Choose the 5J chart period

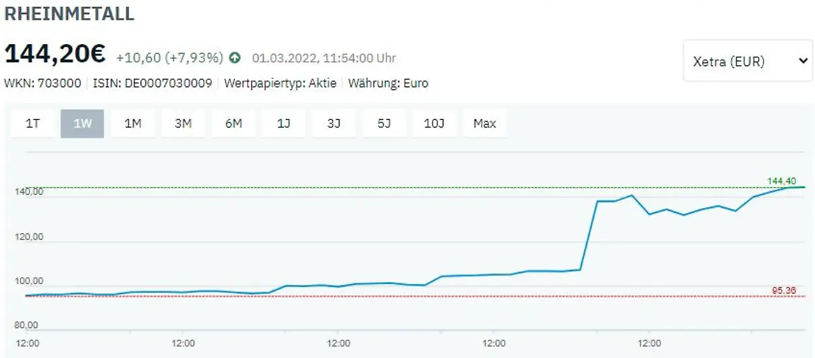384,123
